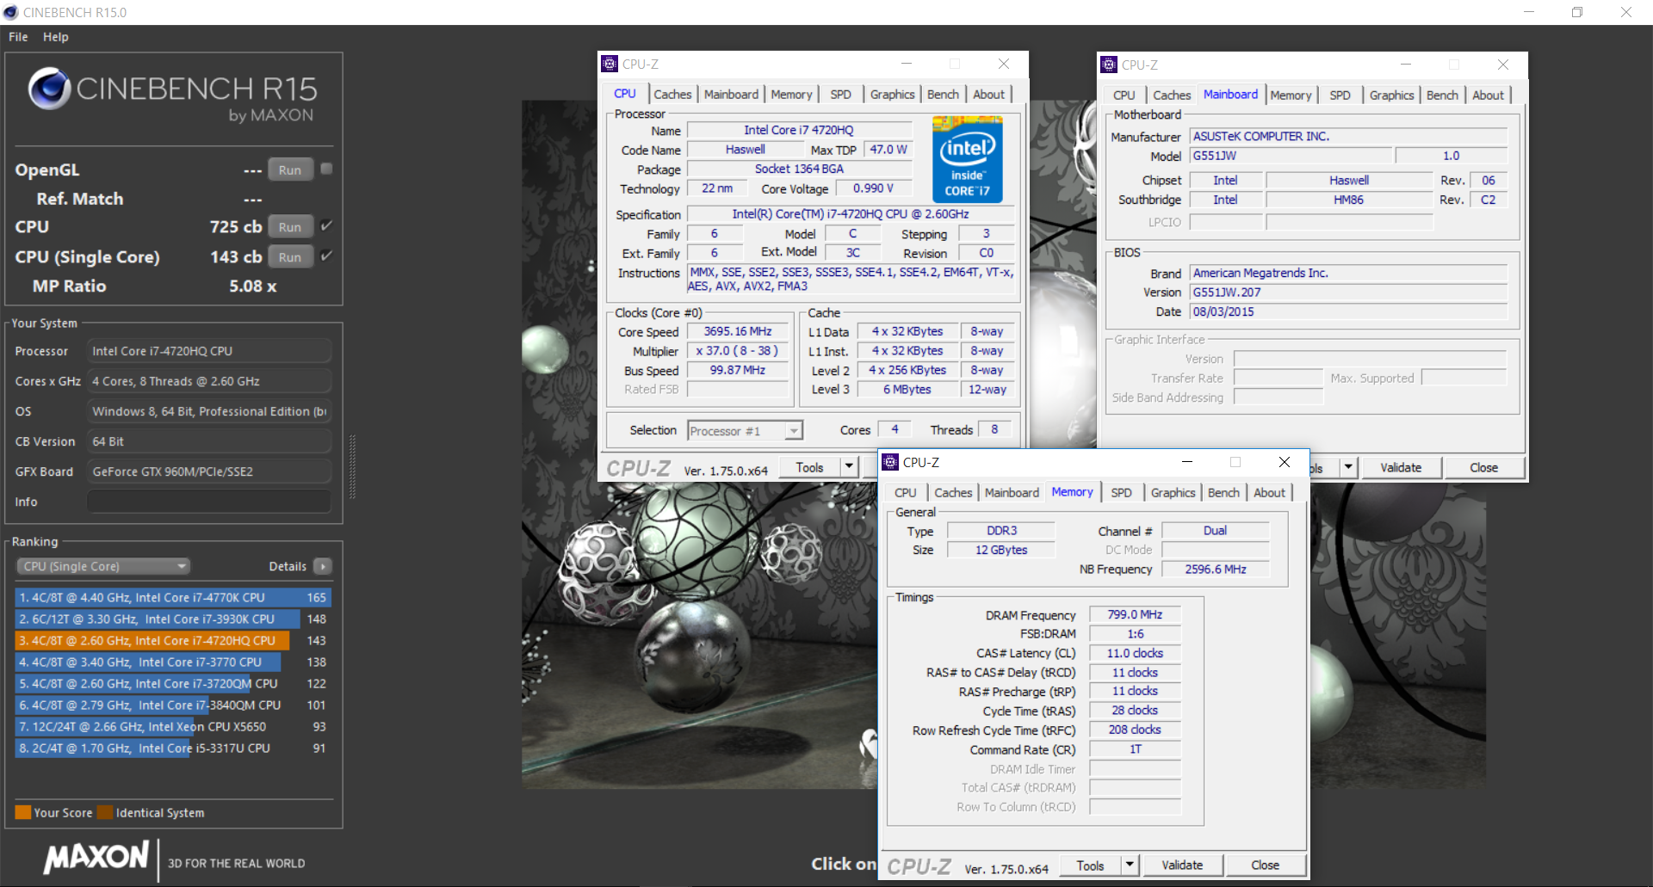Screen dimensions: 1653x887
Task: Open the ranking Details arrow button
Action: (x=323, y=566)
